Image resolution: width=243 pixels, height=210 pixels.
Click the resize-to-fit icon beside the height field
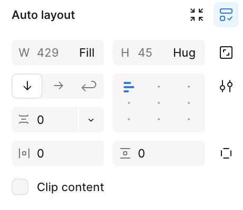point(226,52)
